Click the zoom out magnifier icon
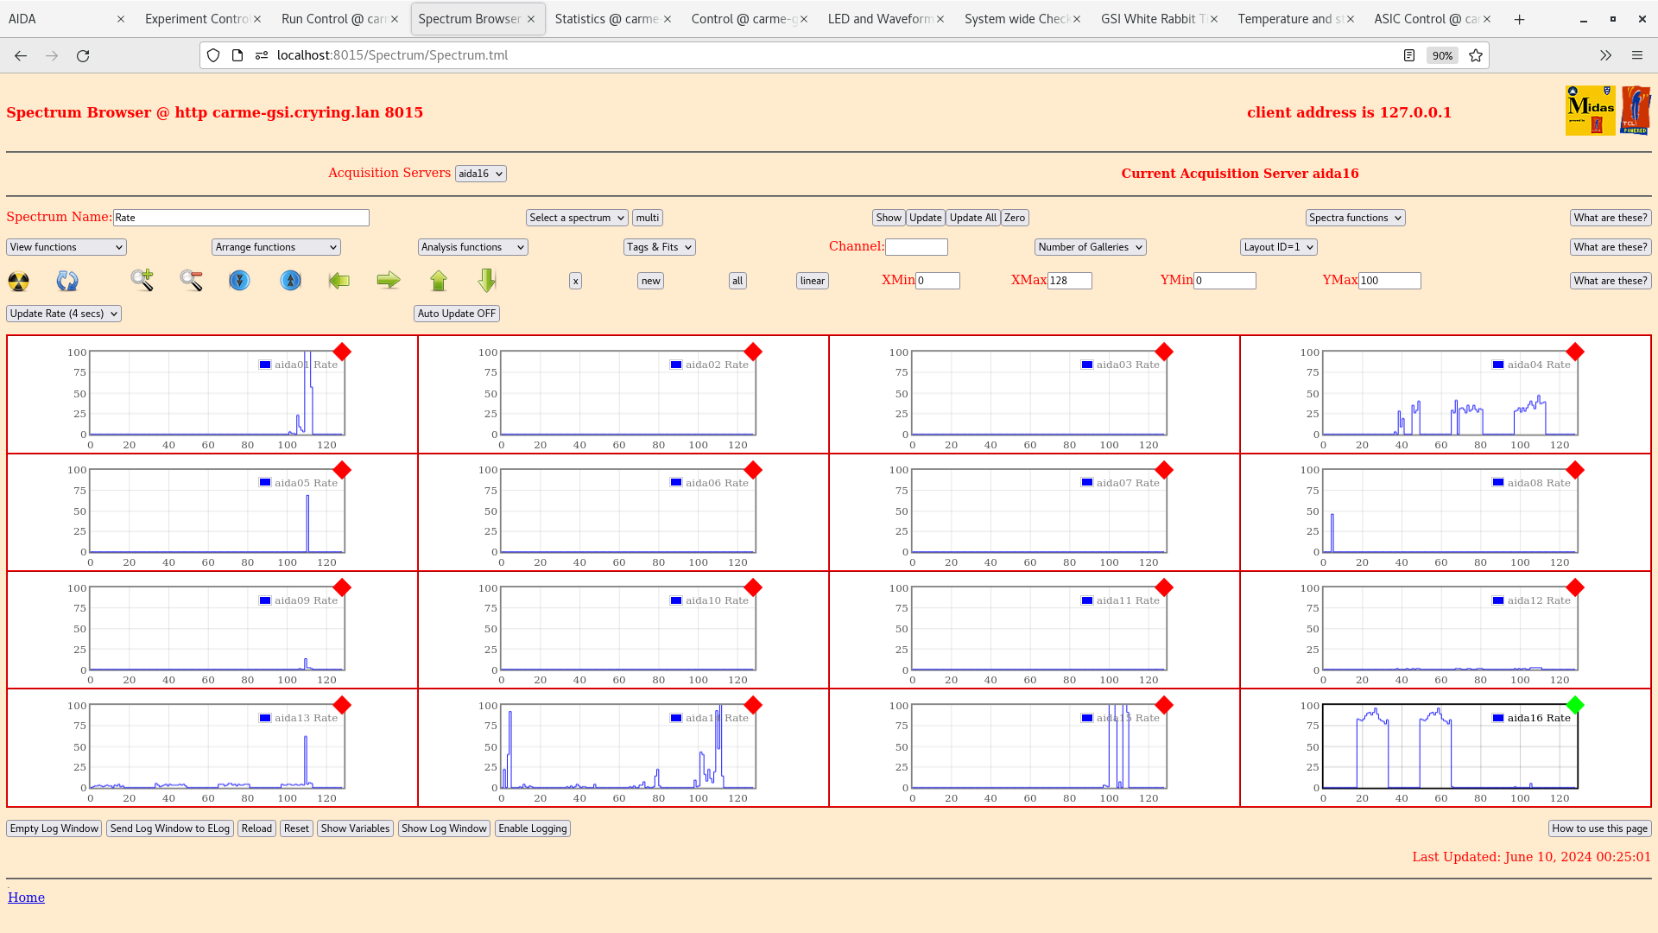This screenshot has height=933, width=1658. (x=190, y=280)
